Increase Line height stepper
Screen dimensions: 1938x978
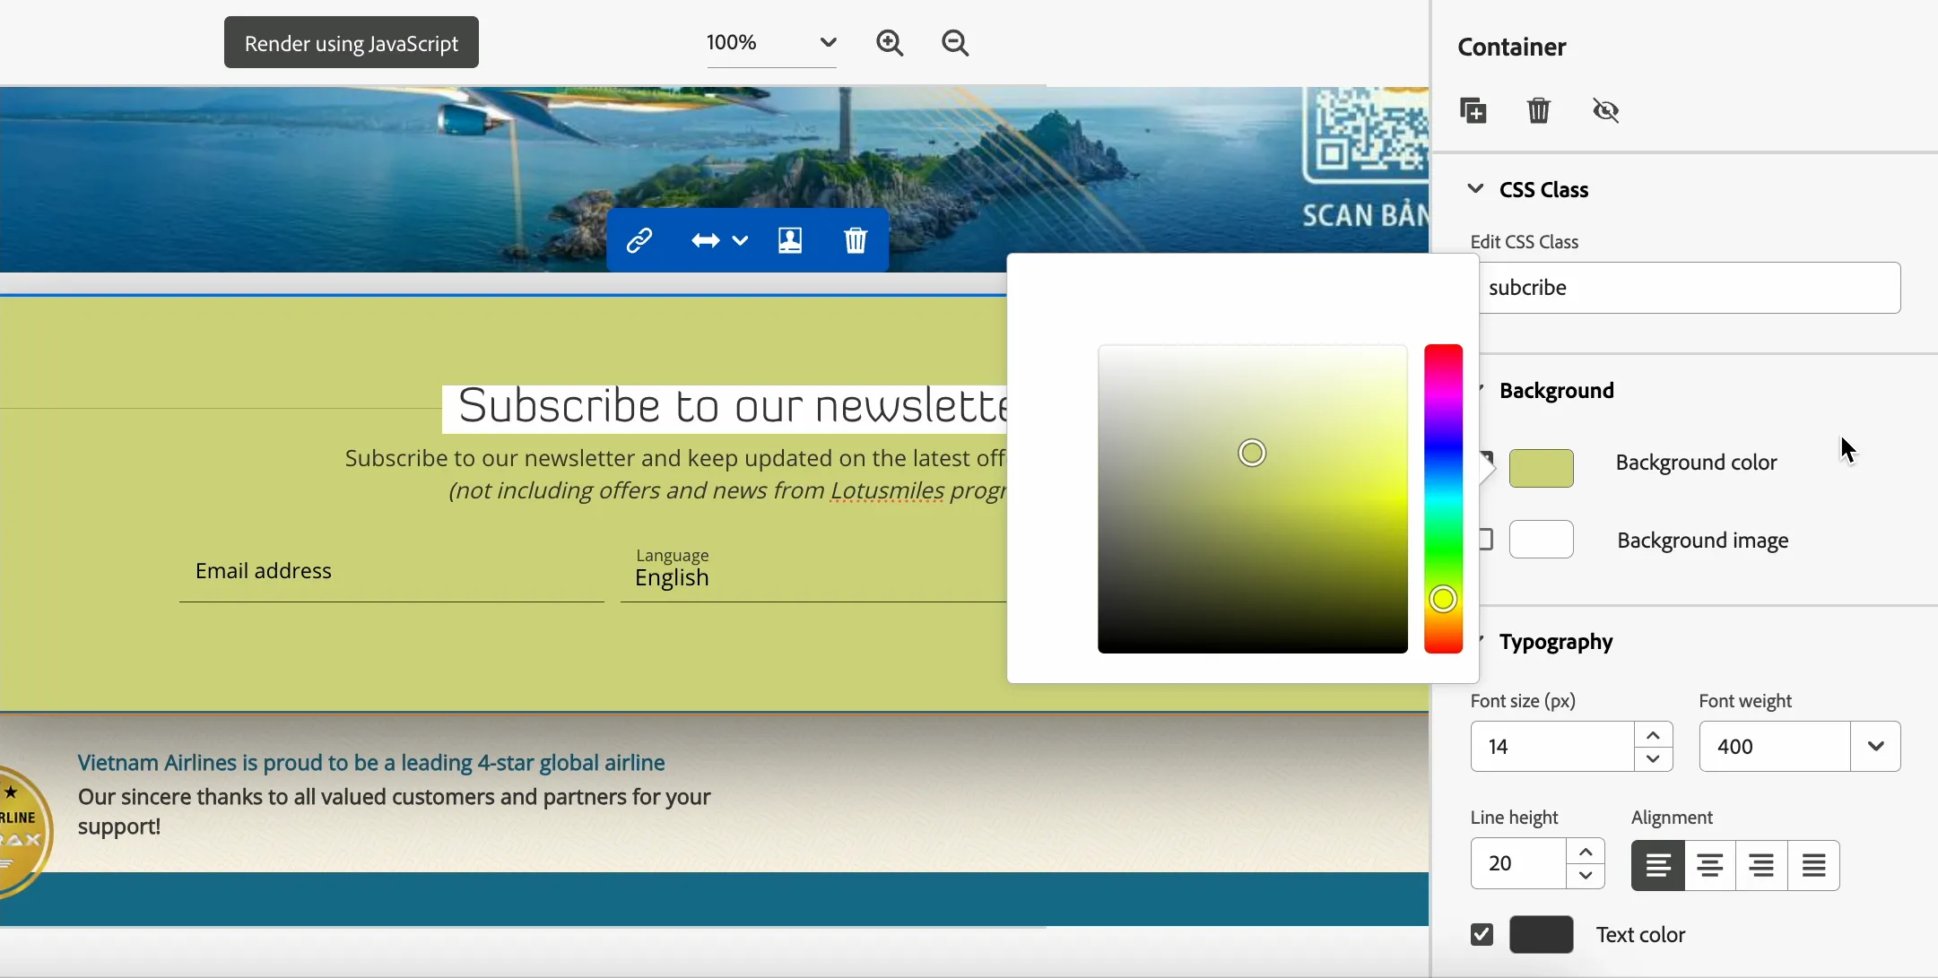(1586, 852)
